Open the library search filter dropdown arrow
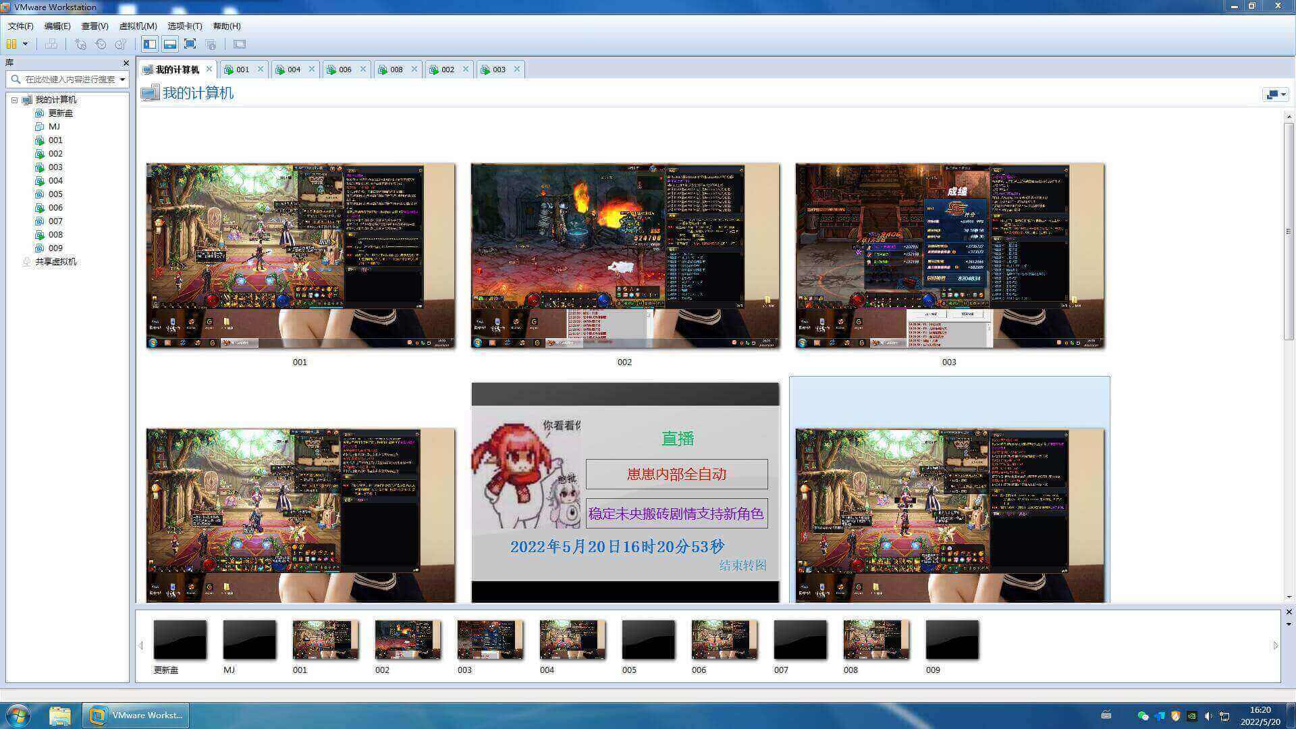This screenshot has height=729, width=1296. click(122, 79)
